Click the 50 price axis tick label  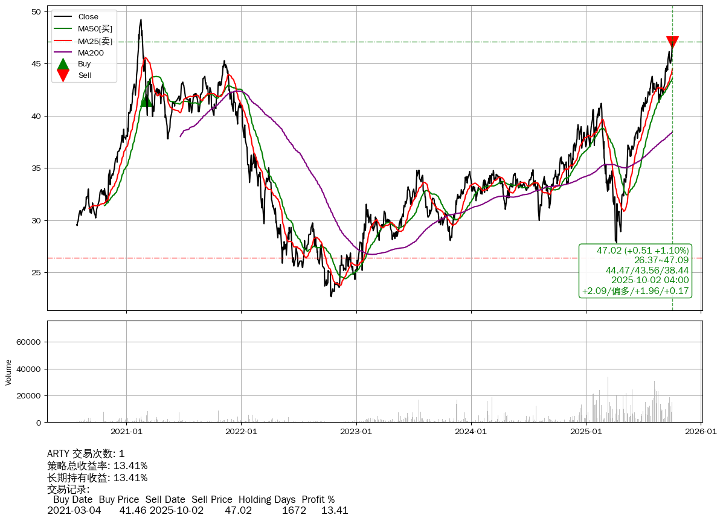pos(36,12)
